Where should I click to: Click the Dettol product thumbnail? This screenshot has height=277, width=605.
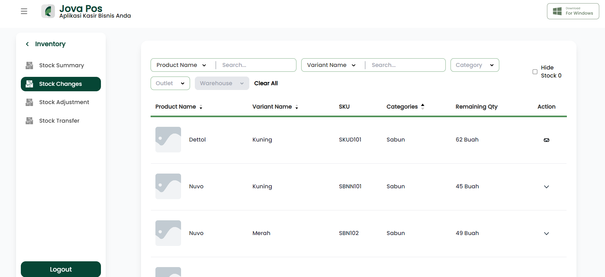point(168,140)
